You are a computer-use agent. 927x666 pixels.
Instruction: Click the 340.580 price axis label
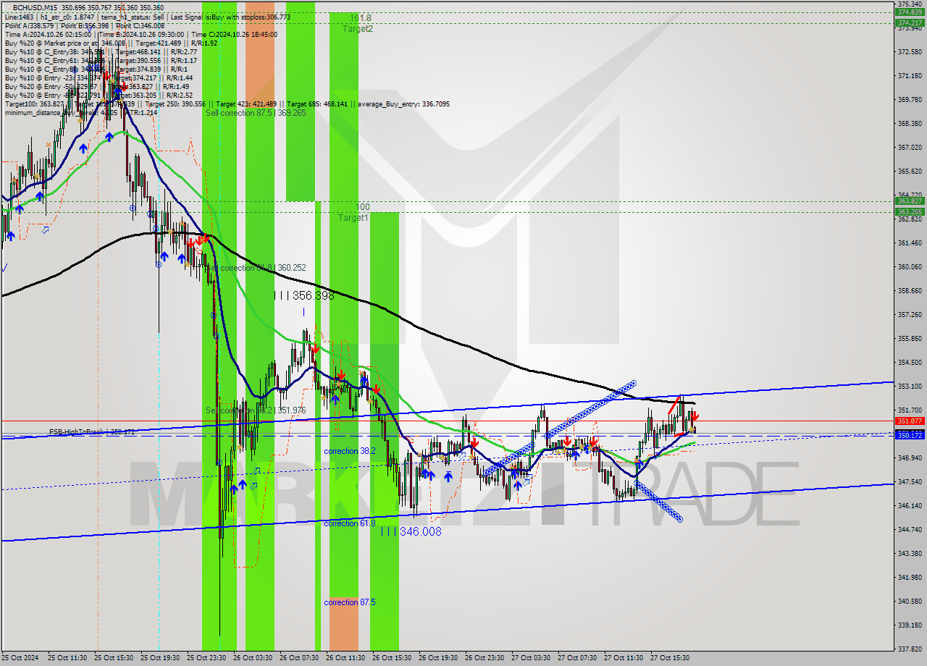(x=910, y=601)
